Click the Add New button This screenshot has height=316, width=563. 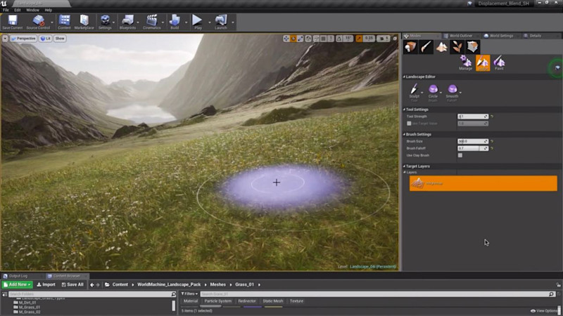17,284
